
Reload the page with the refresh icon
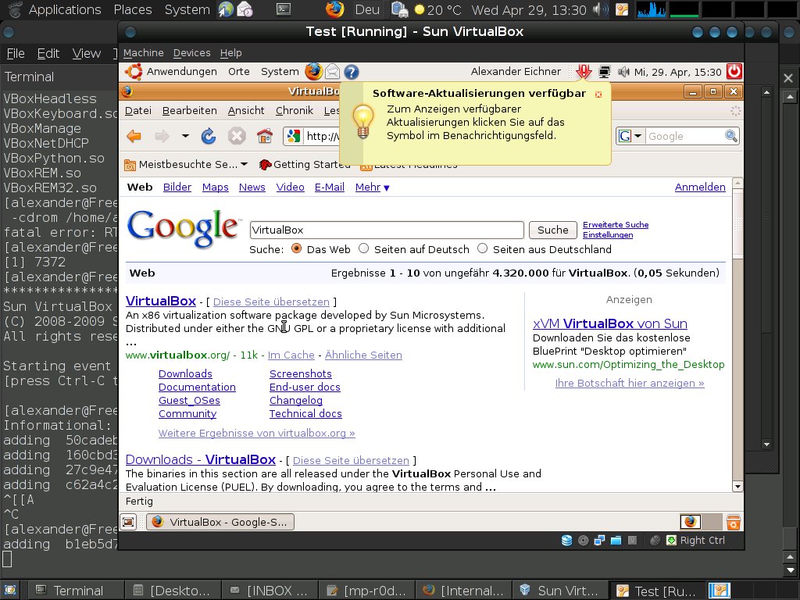[209, 137]
